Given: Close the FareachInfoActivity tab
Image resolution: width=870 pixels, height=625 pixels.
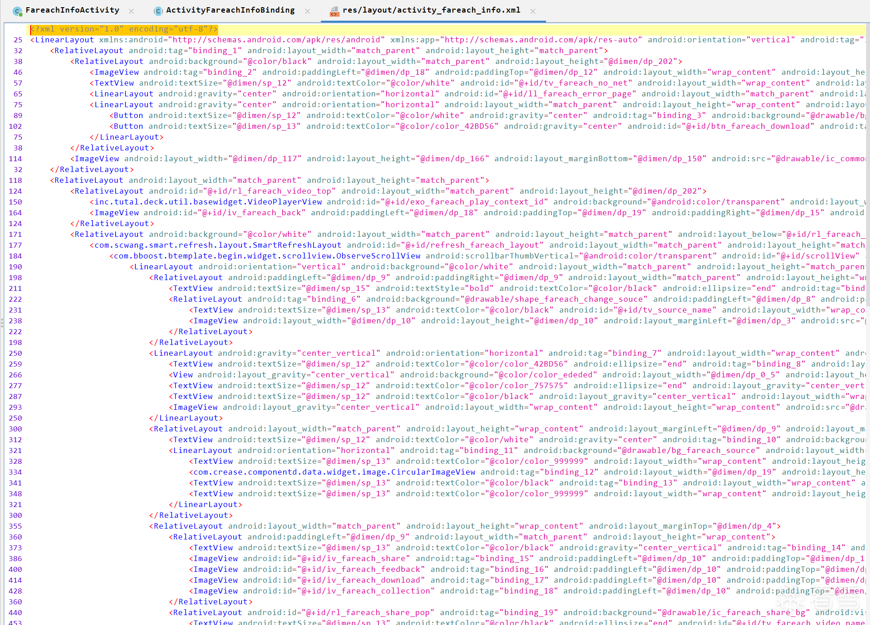Looking at the screenshot, I should coord(131,11).
